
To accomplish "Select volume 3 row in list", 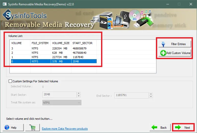I will [x=54, y=48].
